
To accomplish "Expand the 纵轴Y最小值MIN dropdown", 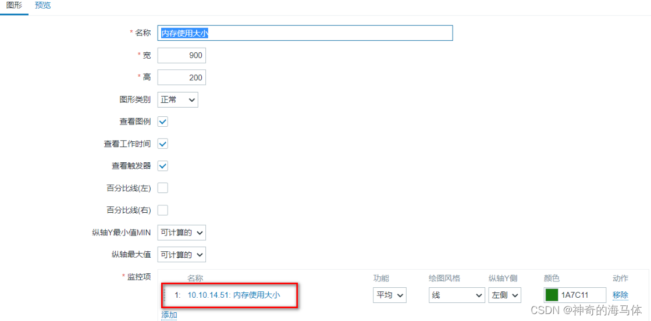I will (x=182, y=233).
